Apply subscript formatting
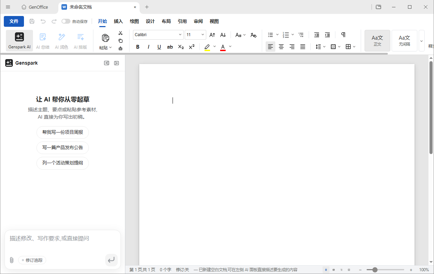The height and width of the screenshot is (274, 434). (x=181, y=47)
